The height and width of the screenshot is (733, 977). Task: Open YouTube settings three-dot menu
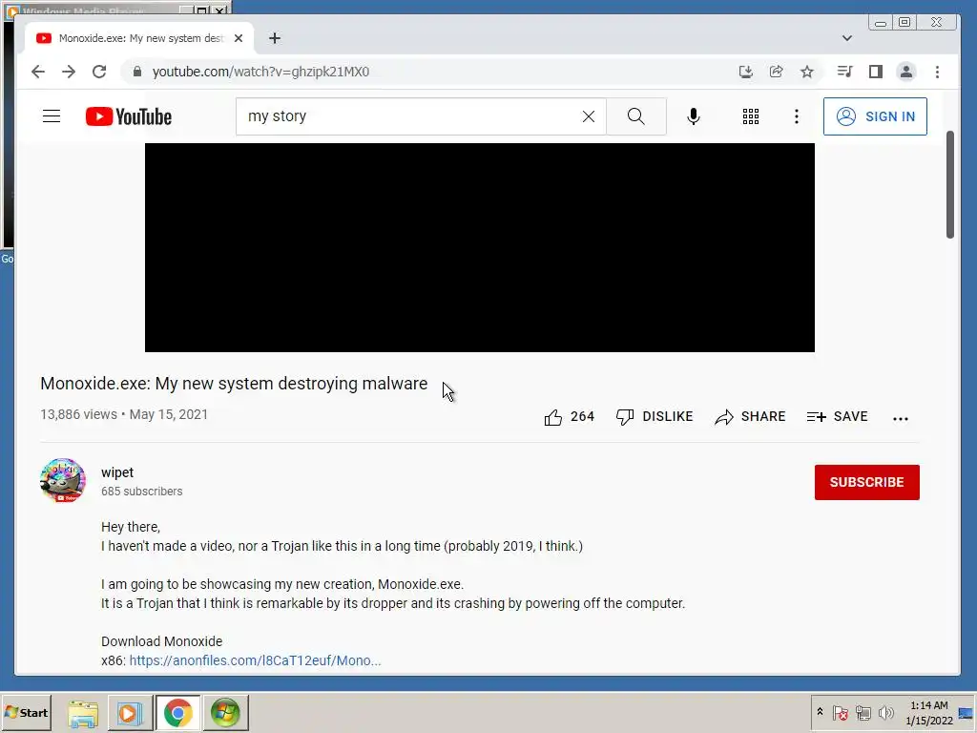click(x=797, y=116)
